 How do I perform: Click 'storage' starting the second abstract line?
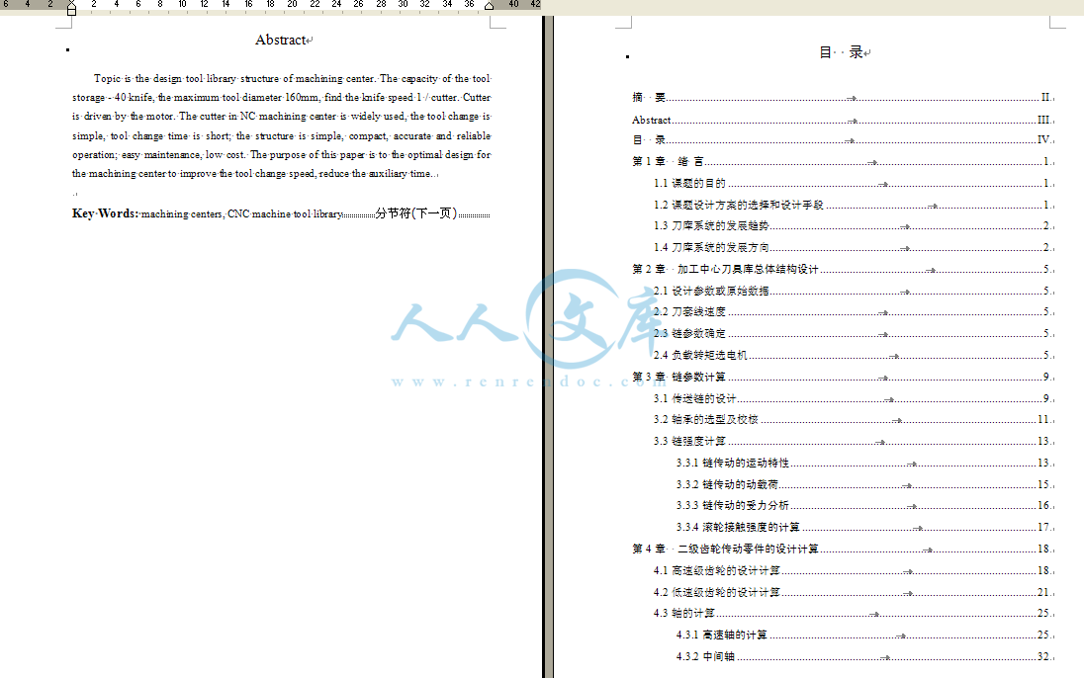[x=88, y=98]
